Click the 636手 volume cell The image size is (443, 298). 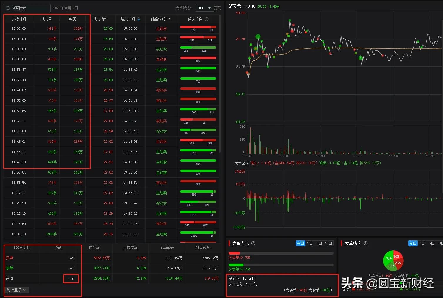(52, 121)
